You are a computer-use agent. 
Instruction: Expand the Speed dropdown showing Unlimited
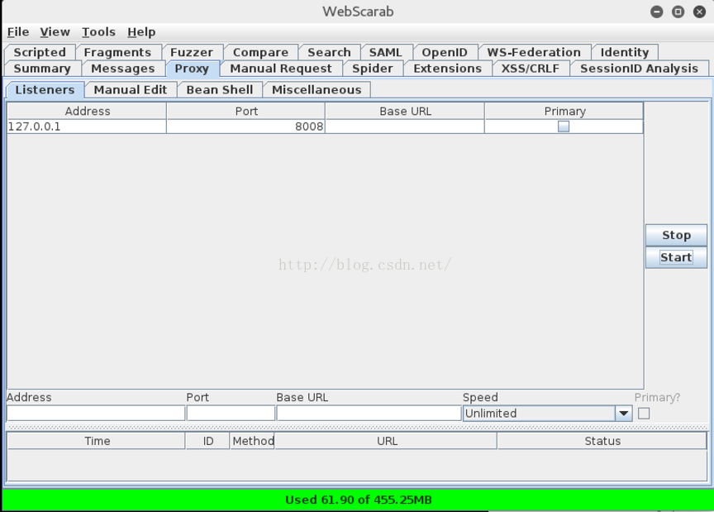[x=624, y=414]
